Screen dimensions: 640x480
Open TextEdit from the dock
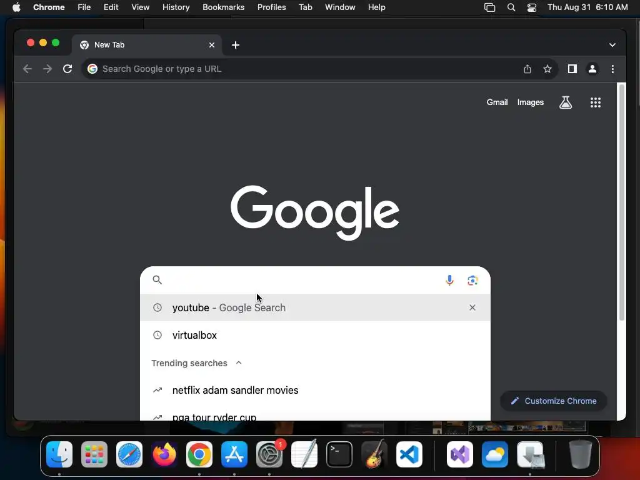pyautogui.click(x=304, y=454)
